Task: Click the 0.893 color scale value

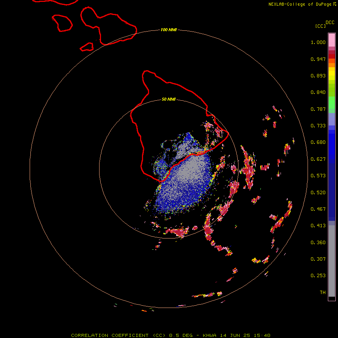Action: 318,75
